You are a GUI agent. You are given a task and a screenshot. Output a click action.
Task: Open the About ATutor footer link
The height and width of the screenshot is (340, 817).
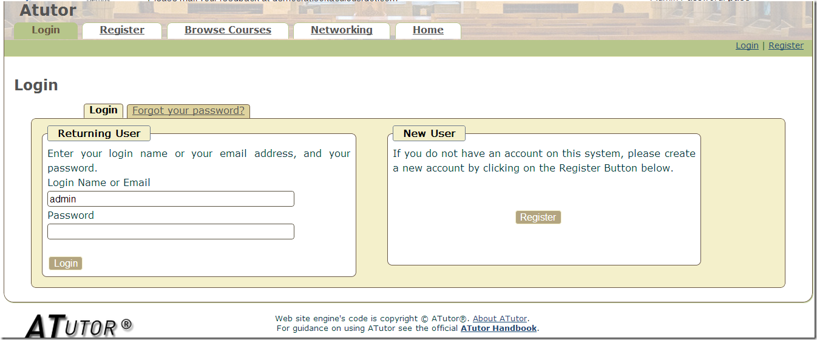[x=500, y=319]
